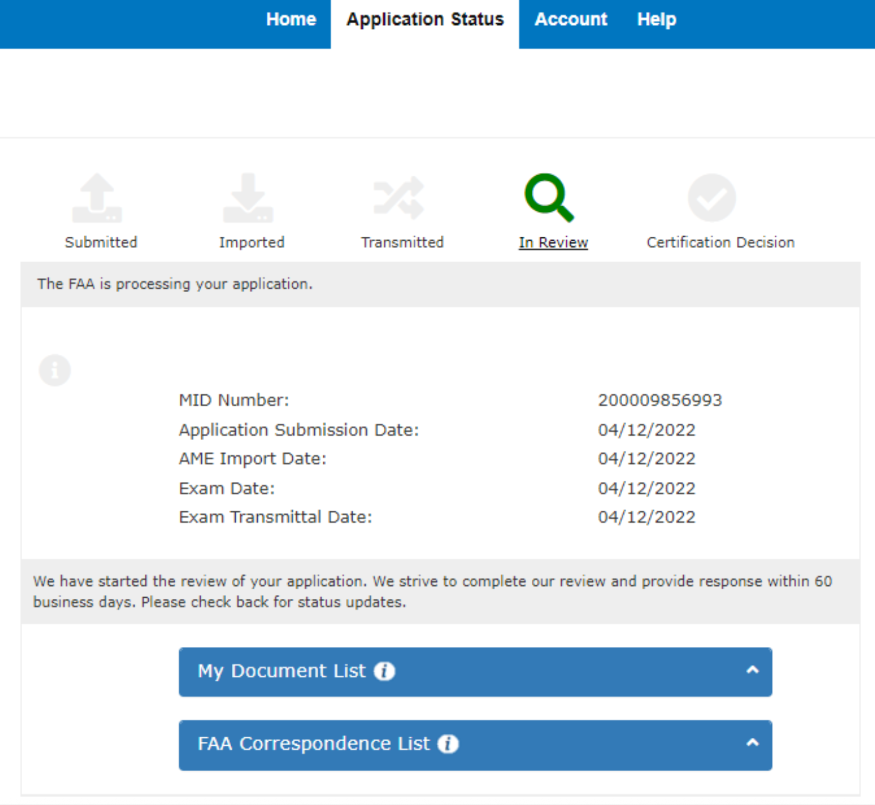Click the Imported download icon

[248, 198]
